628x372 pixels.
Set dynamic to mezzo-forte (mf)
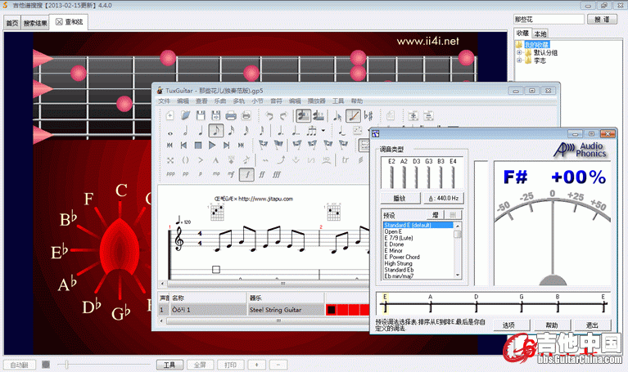(231, 174)
